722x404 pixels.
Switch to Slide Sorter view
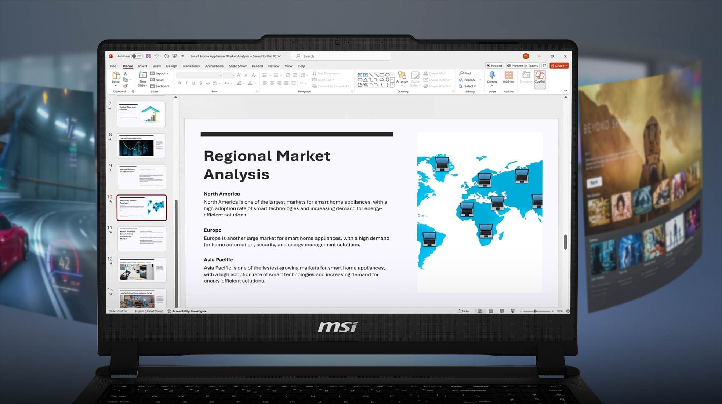pos(491,311)
